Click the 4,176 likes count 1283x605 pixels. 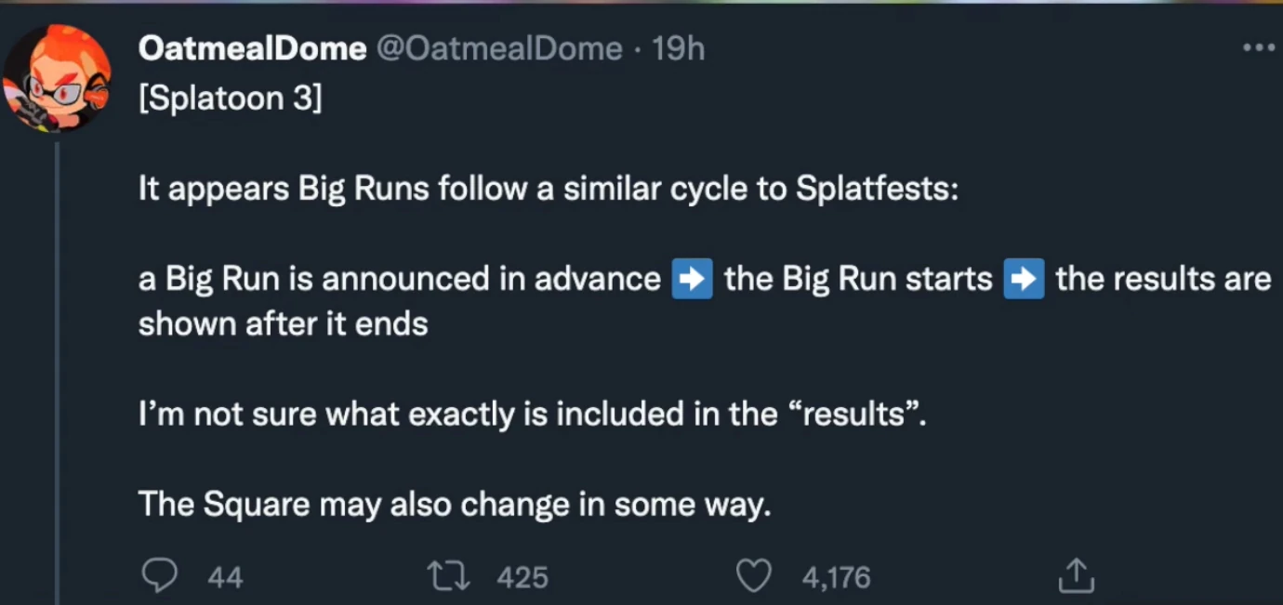[836, 578]
